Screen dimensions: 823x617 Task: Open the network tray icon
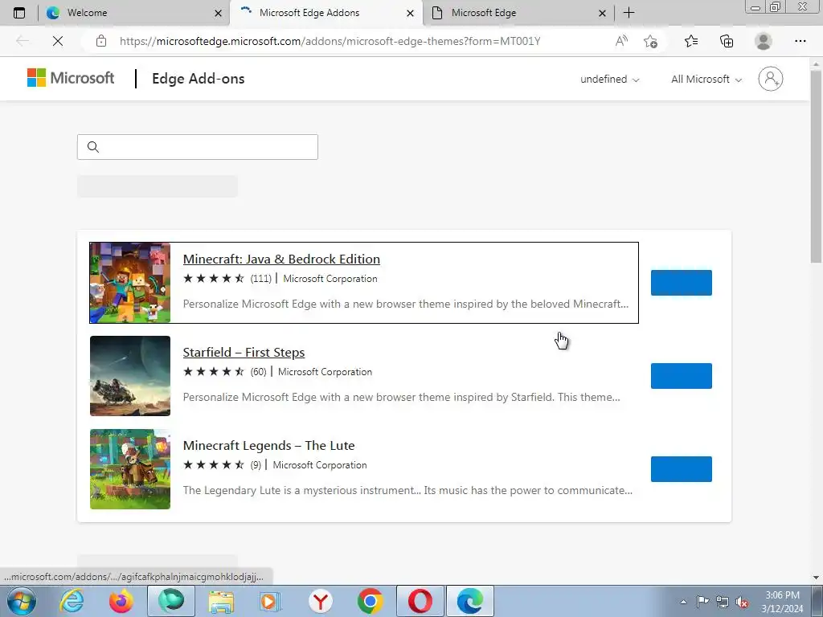click(723, 602)
